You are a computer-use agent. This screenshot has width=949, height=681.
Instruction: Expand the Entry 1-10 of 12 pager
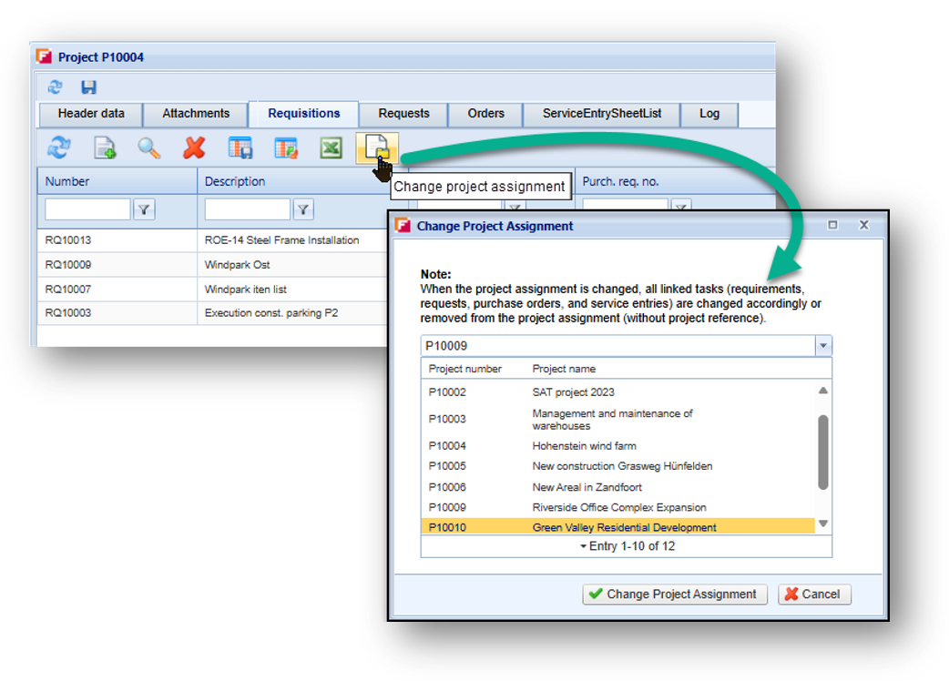point(627,546)
